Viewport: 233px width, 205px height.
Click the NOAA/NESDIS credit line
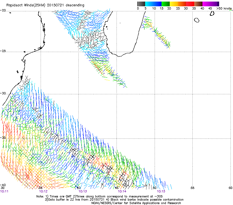136,203
